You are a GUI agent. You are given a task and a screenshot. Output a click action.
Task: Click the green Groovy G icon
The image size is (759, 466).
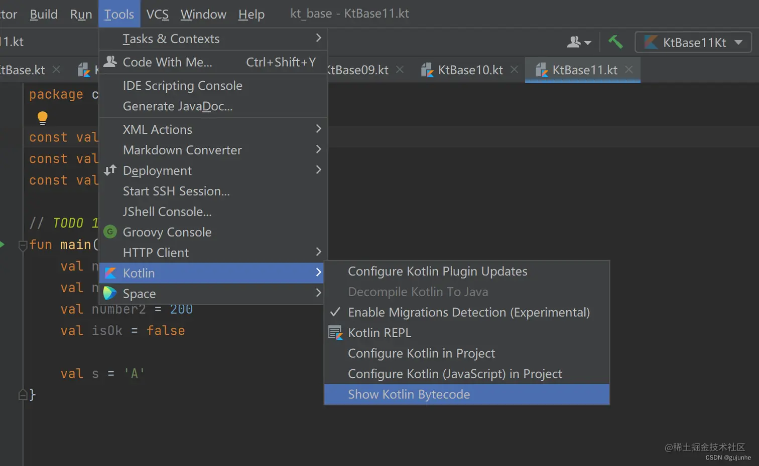(x=110, y=232)
